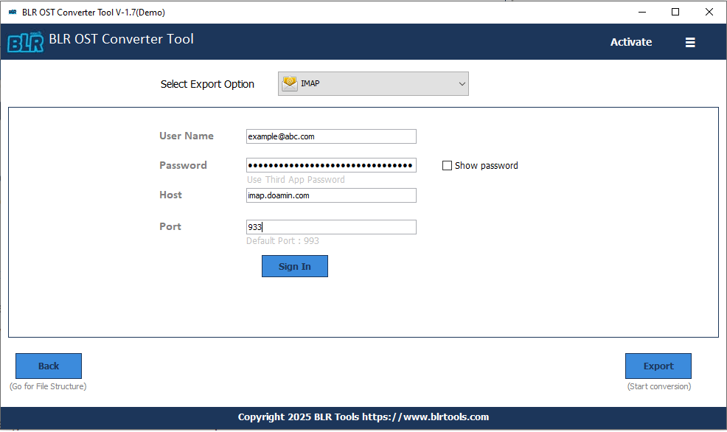Click the BLR logo in the header
This screenshot has height=432, width=727.
tap(25, 42)
